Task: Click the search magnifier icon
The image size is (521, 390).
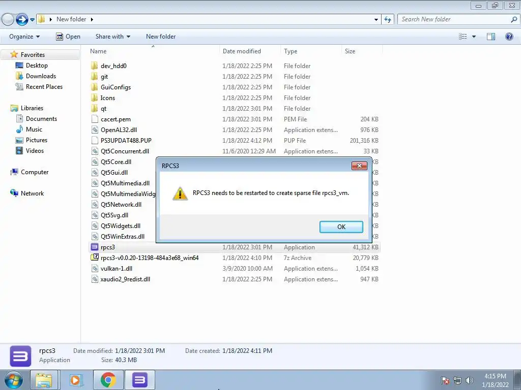Action: point(514,19)
